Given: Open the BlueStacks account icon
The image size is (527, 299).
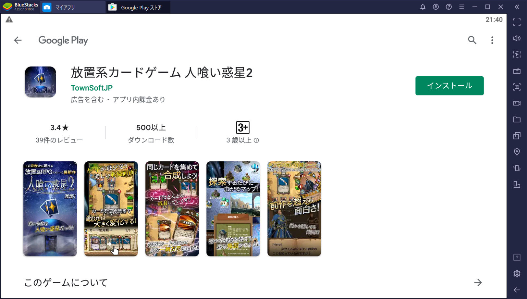Looking at the screenshot, I should pos(436,7).
